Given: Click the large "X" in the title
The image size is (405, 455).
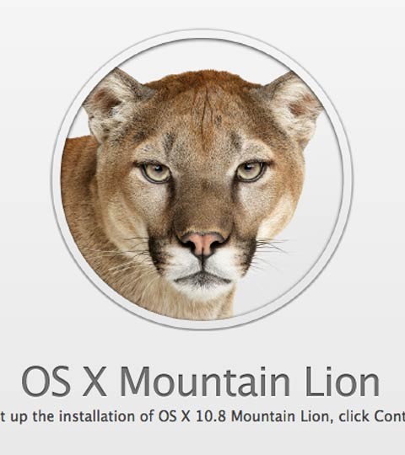Looking at the screenshot, I should [94, 382].
